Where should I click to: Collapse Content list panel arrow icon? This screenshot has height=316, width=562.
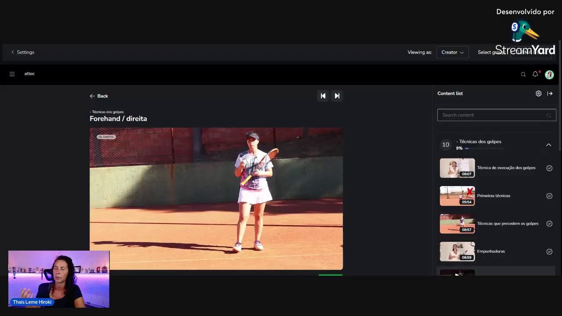click(550, 93)
